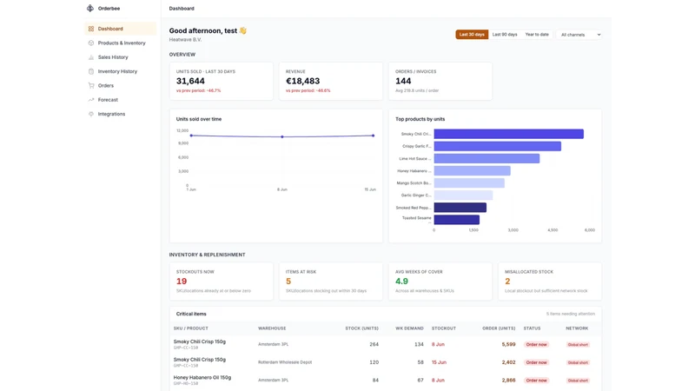This screenshot has height=391, width=695.
Task: Click the 15 Jun data point on line chart
Action: [x=374, y=136]
